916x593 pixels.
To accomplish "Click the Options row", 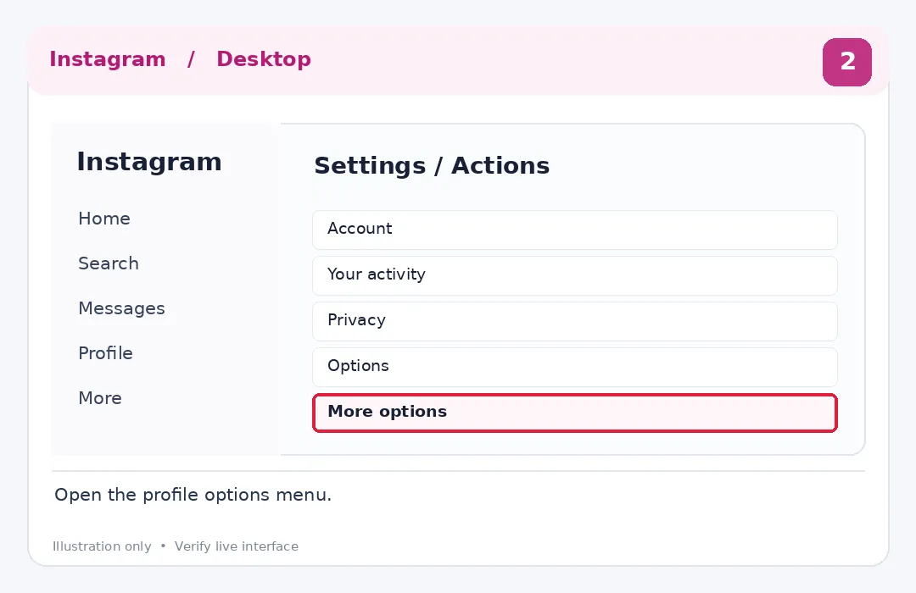I will point(575,367).
